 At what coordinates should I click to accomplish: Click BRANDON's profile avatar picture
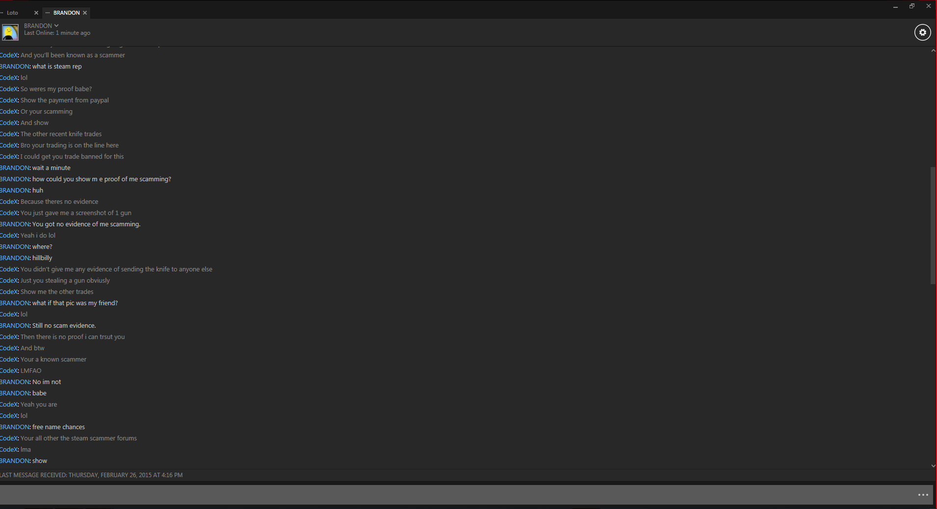click(10, 32)
